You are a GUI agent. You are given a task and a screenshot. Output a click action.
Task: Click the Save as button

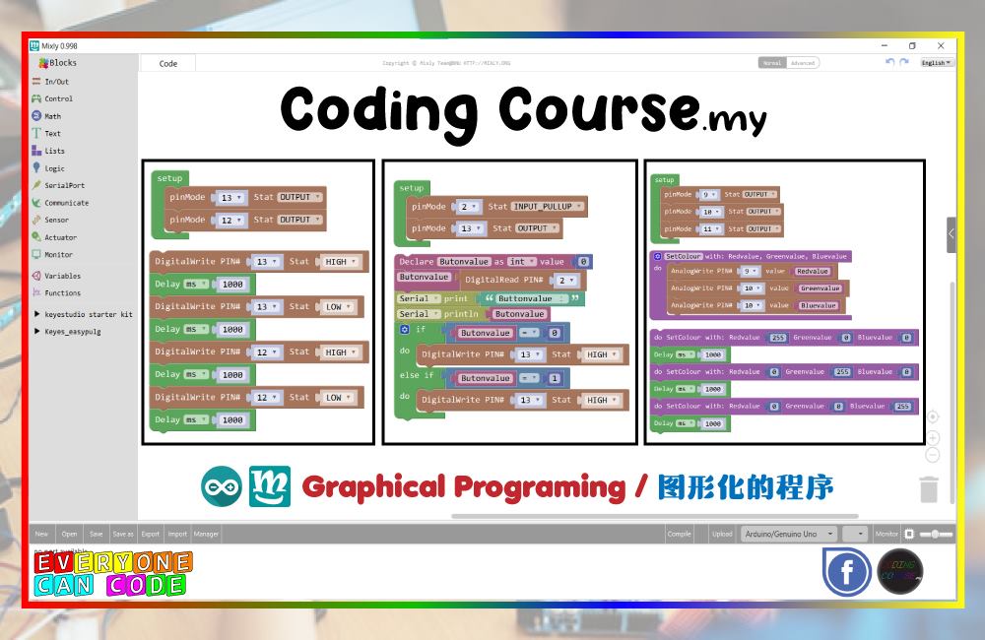click(x=123, y=534)
